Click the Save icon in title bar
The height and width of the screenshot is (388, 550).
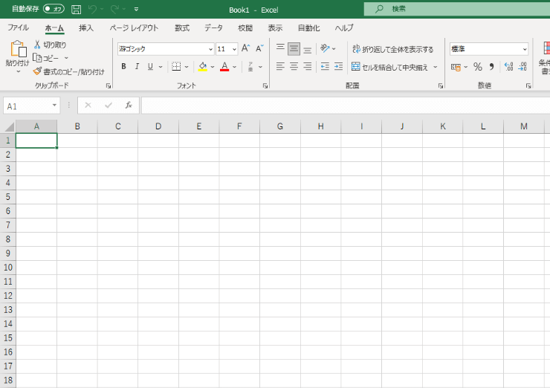[76, 9]
